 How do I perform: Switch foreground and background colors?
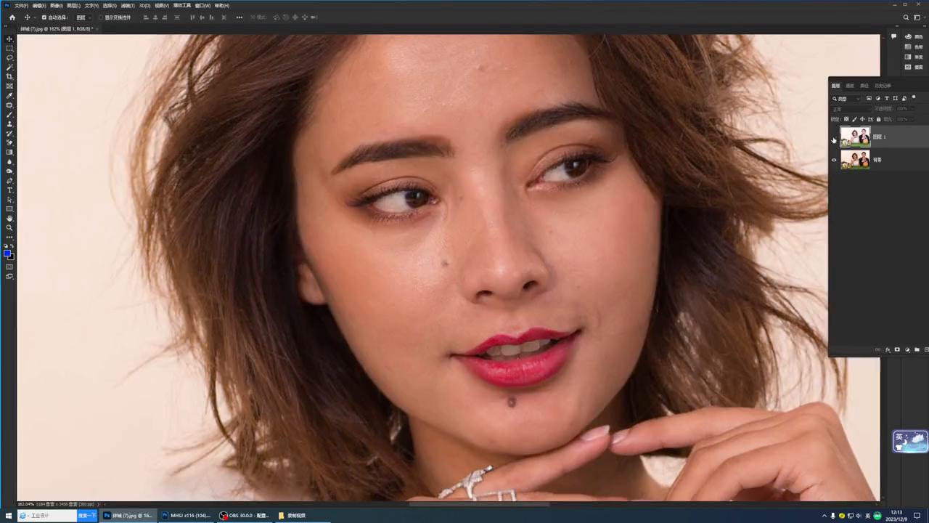click(13, 246)
